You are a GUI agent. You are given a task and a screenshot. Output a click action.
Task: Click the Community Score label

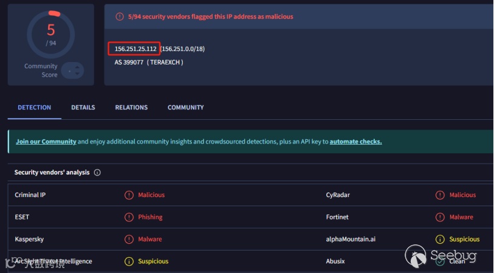[x=41, y=71]
